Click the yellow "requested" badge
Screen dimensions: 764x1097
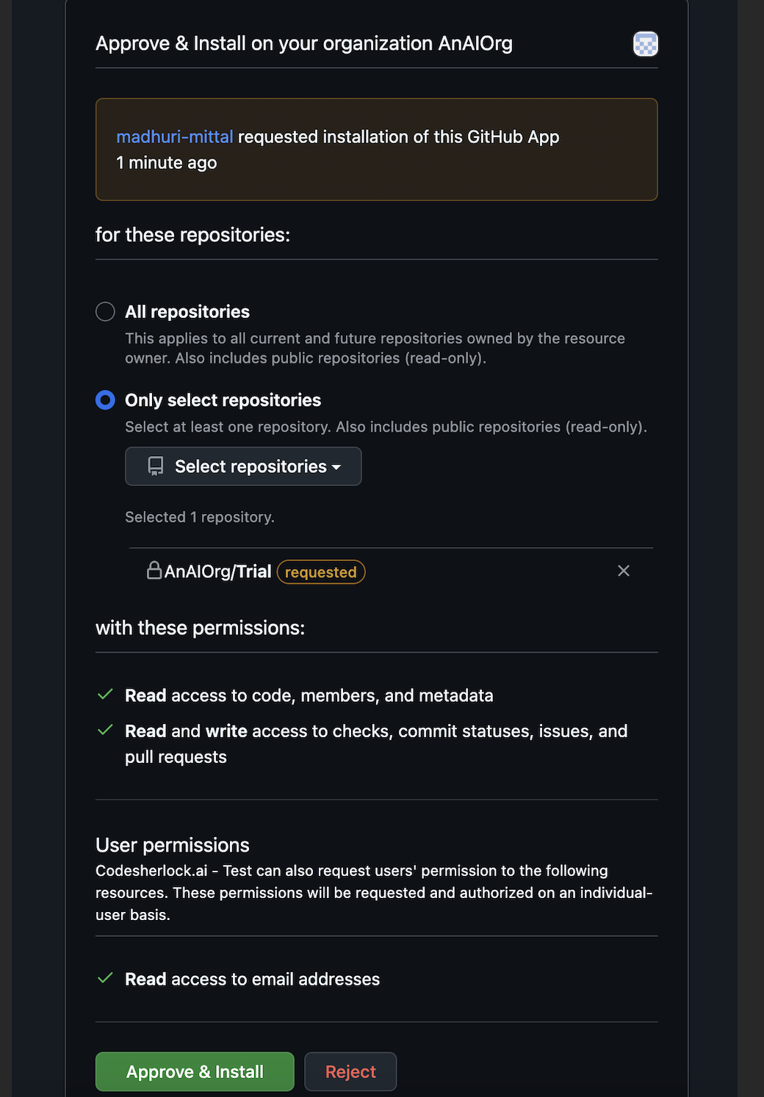click(x=321, y=572)
